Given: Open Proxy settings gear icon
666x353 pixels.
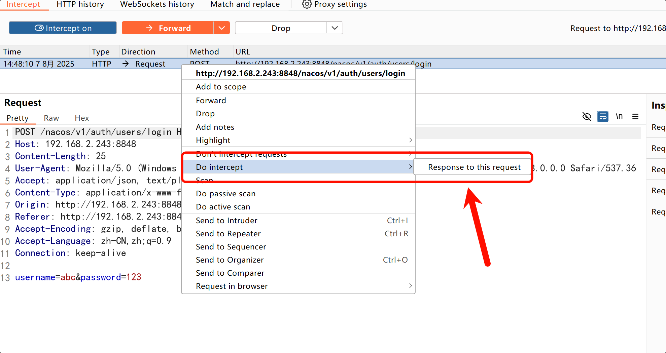Looking at the screenshot, I should (307, 4).
